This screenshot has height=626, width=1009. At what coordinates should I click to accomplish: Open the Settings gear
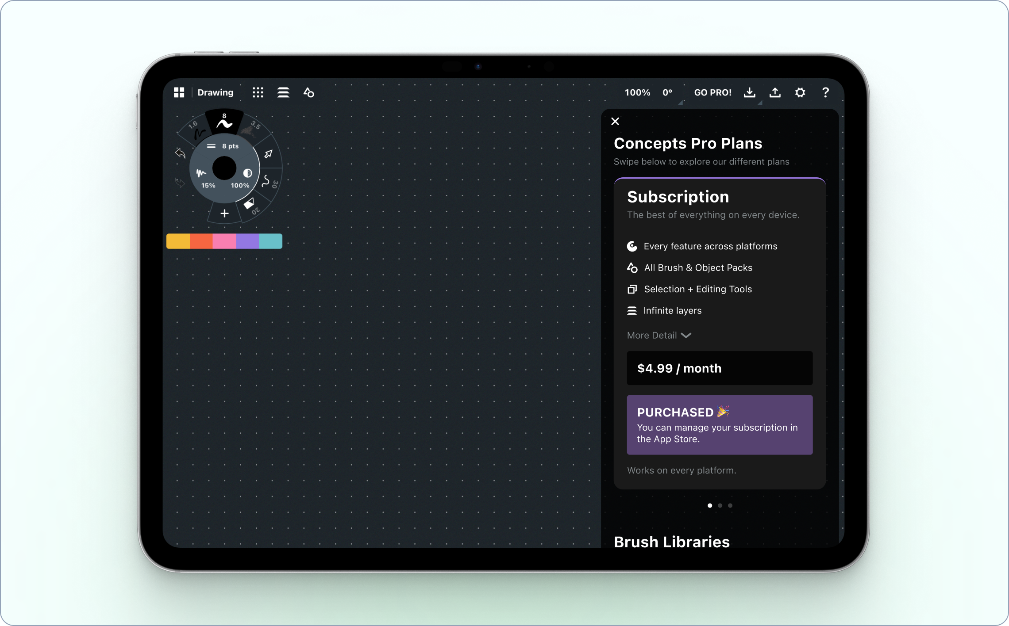pyautogui.click(x=800, y=92)
